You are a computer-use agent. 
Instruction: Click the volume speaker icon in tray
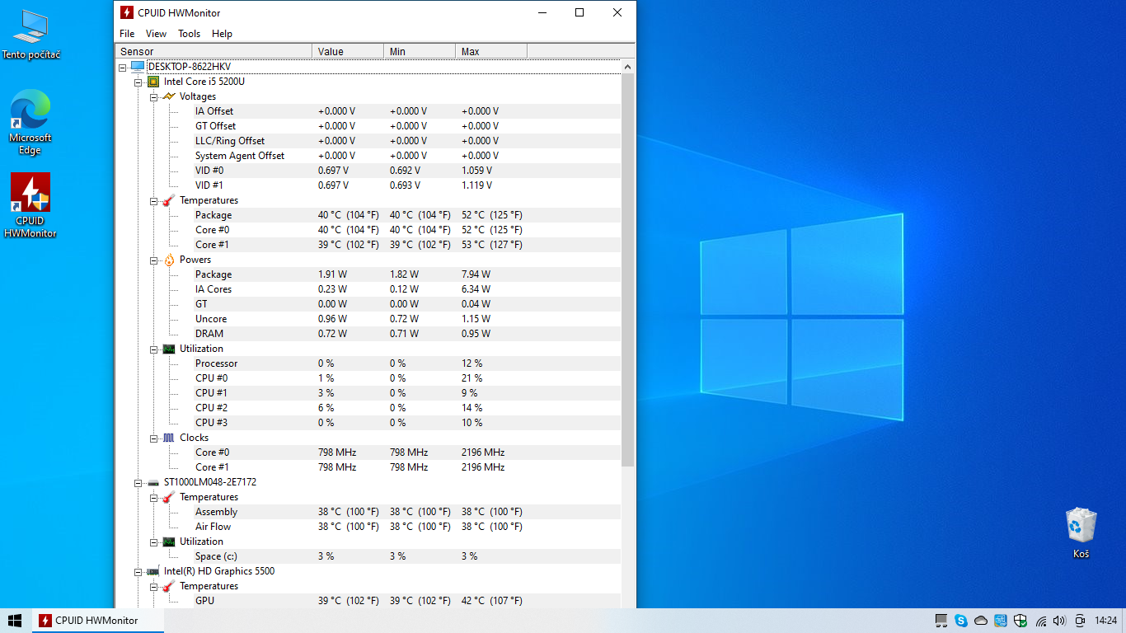(x=1059, y=621)
